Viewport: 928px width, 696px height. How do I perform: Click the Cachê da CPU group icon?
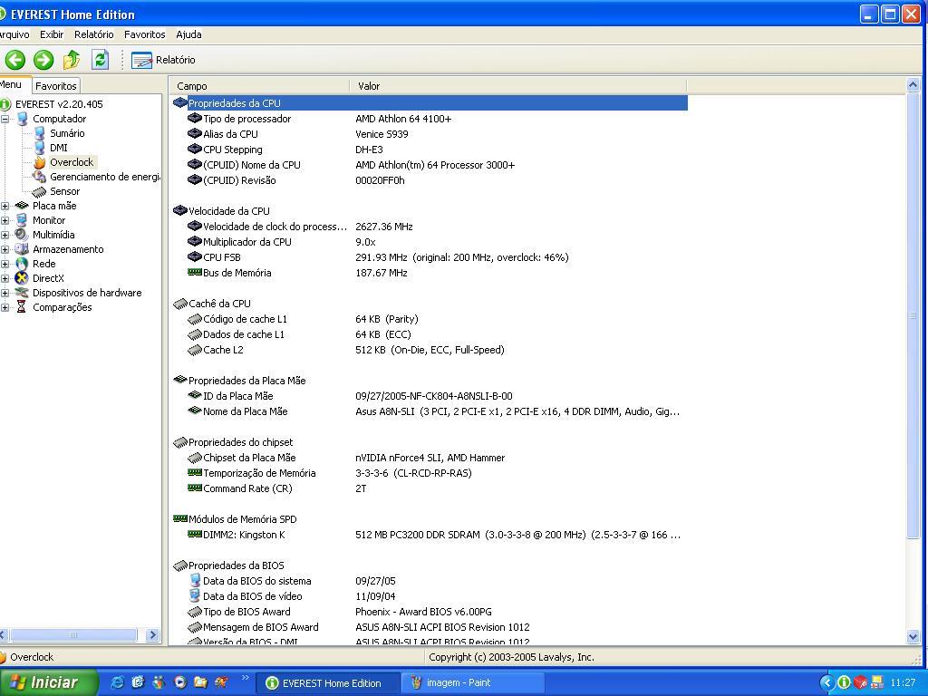tap(180, 304)
